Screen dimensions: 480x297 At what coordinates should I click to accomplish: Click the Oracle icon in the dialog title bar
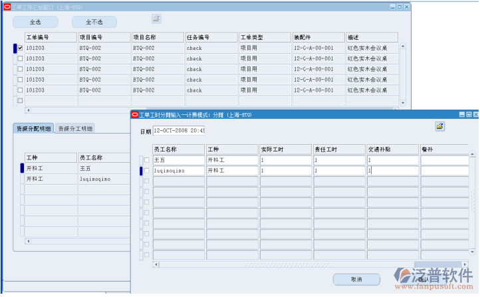point(135,114)
